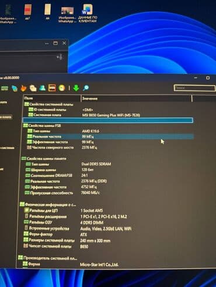Click the 'AMD K19.6' bus type value
The image size is (216, 287).
(90, 131)
